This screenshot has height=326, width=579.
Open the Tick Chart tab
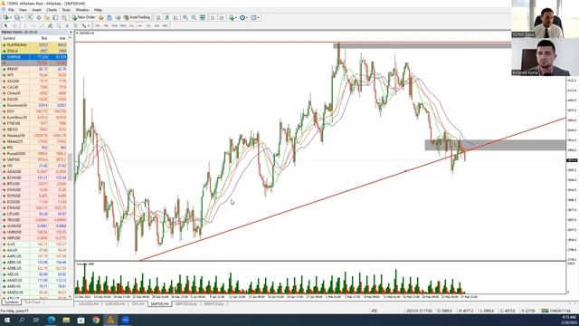point(33,302)
